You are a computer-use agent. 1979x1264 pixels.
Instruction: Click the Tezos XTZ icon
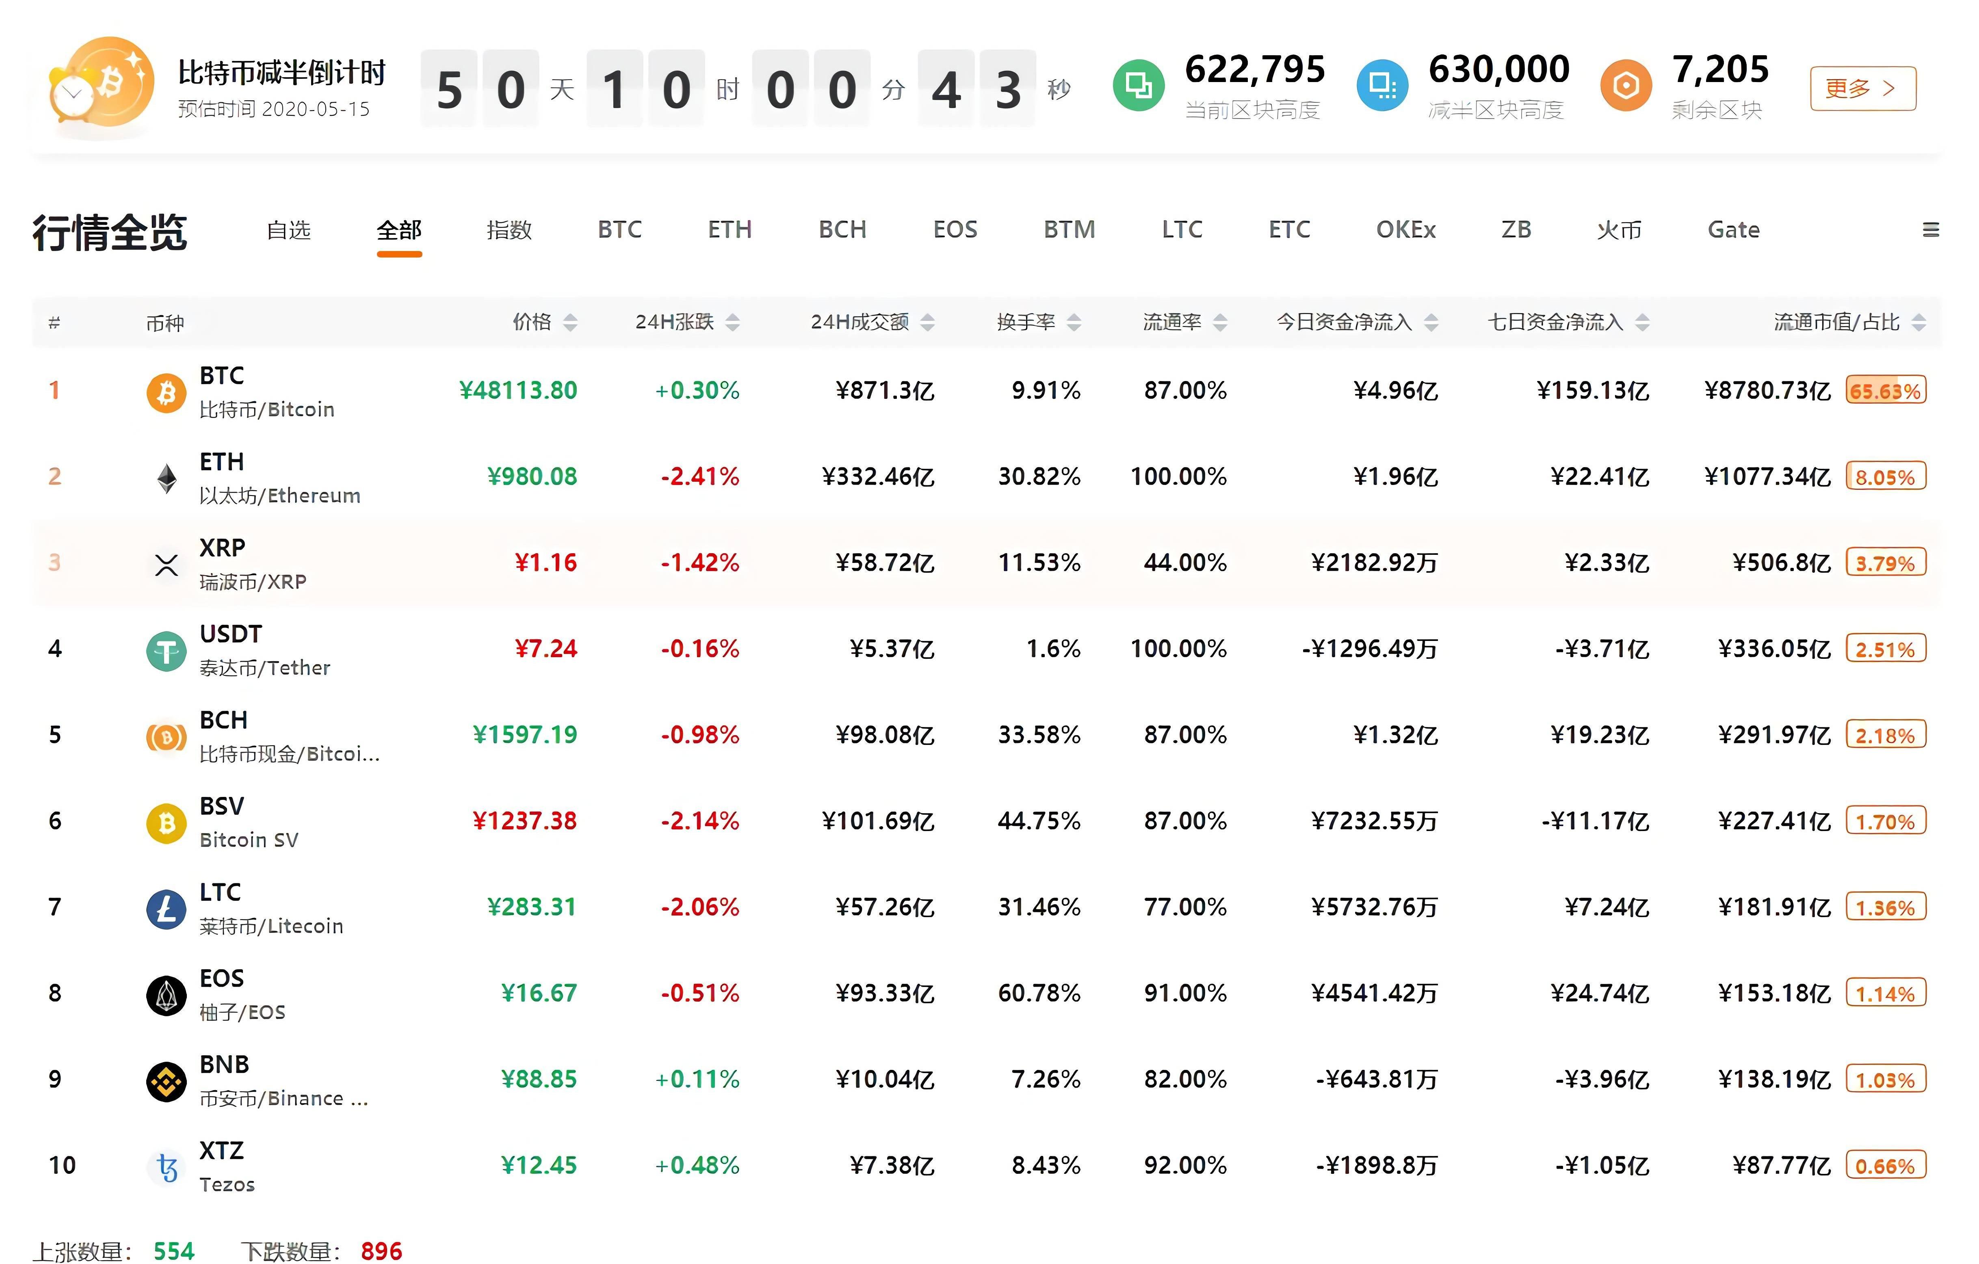(166, 1167)
